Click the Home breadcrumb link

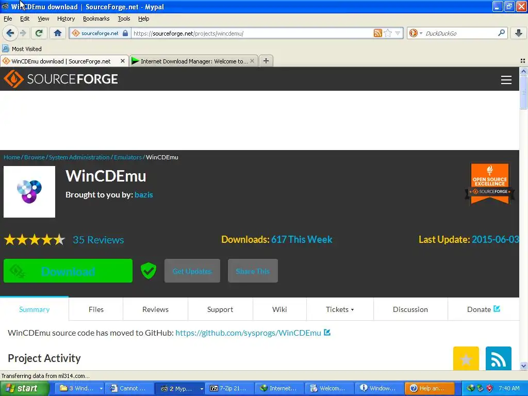[12, 157]
